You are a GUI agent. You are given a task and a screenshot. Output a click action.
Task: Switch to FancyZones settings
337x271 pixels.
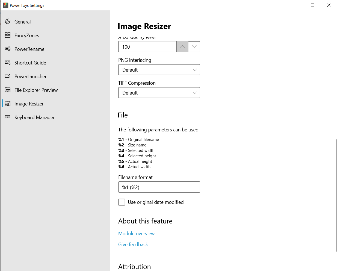click(x=55, y=35)
